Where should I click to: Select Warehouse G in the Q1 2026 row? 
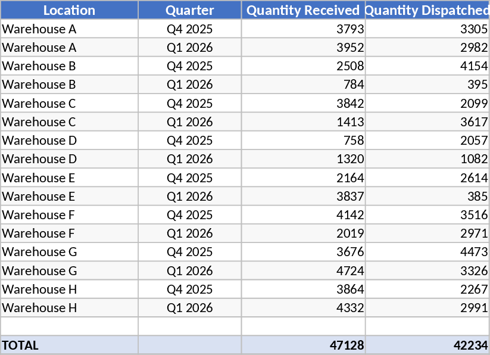[69, 271]
